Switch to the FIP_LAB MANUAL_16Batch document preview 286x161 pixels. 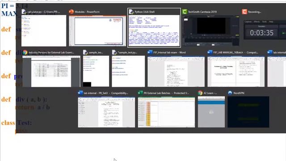pyautogui.click(x=236, y=72)
